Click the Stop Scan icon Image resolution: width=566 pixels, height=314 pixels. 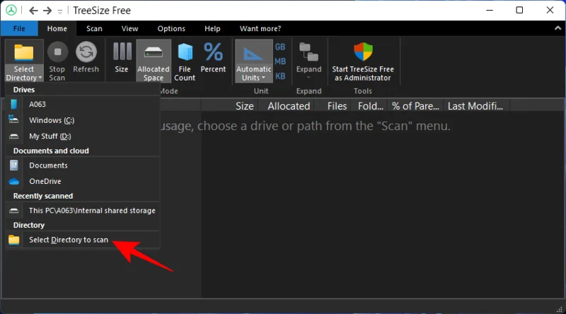coord(57,53)
